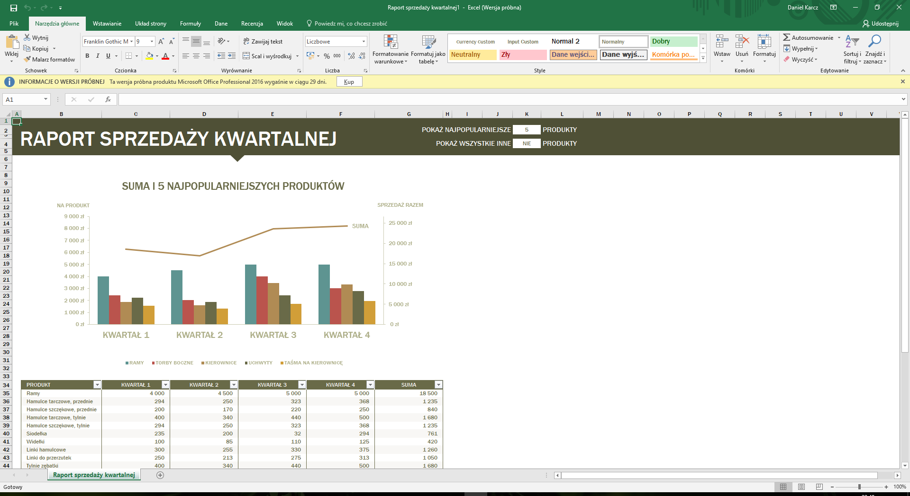
Task: Expand the PRODUKT column filter dropdown
Action: [x=97, y=385]
